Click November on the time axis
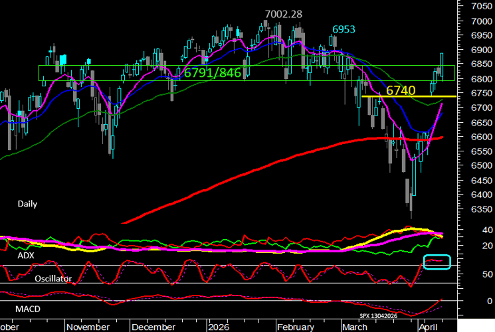This screenshot has height=332, width=495. click(x=88, y=327)
